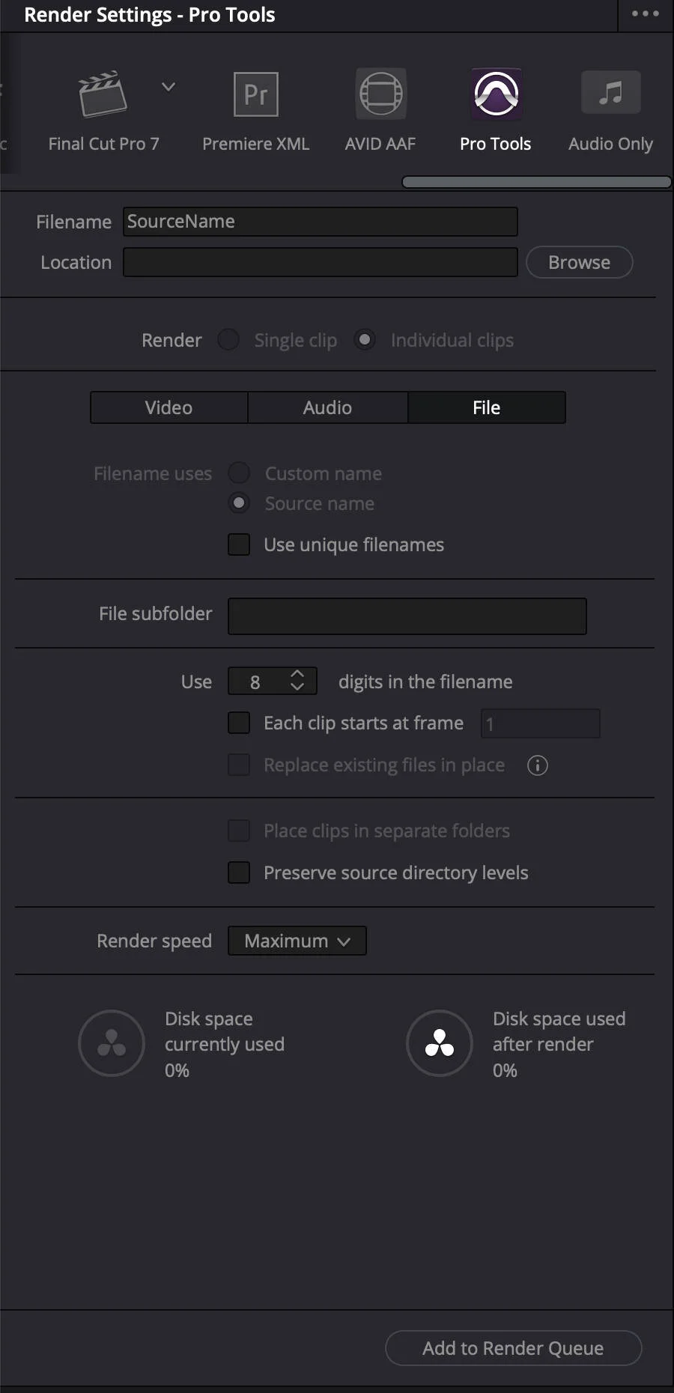Screen dimensions: 674x1393
Task: Select the Pro Tools preset icon
Action: coord(496,94)
